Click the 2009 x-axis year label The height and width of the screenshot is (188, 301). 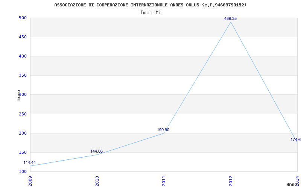click(x=30, y=180)
